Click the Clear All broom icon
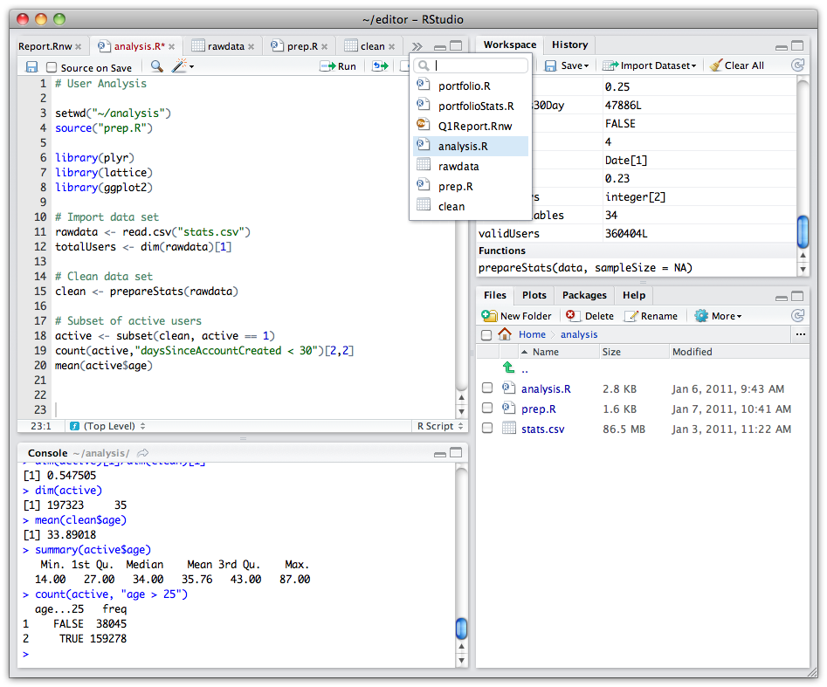The width and height of the screenshot is (827, 687). (x=737, y=65)
